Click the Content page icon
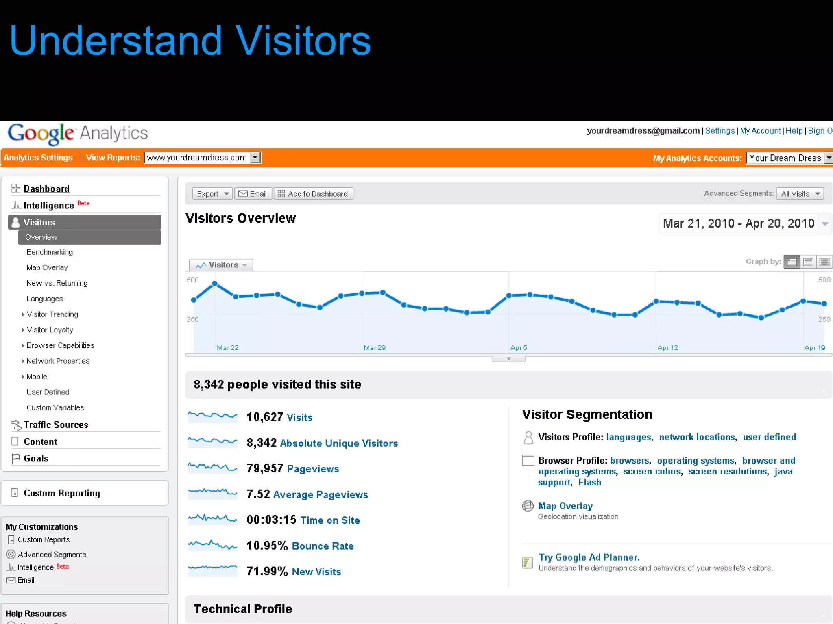 coord(15,441)
